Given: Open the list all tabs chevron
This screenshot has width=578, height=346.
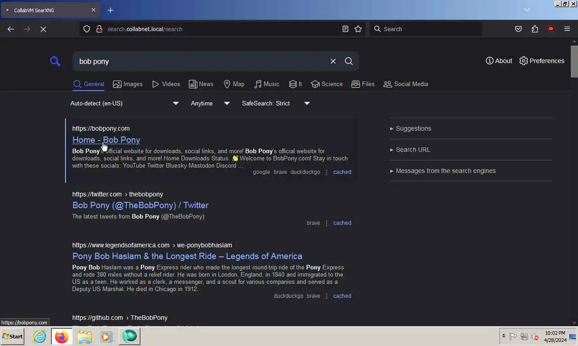Looking at the screenshot, I should pos(527,10).
